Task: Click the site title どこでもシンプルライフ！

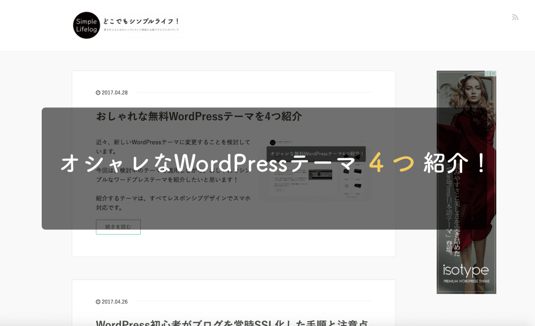Action: pos(141,21)
